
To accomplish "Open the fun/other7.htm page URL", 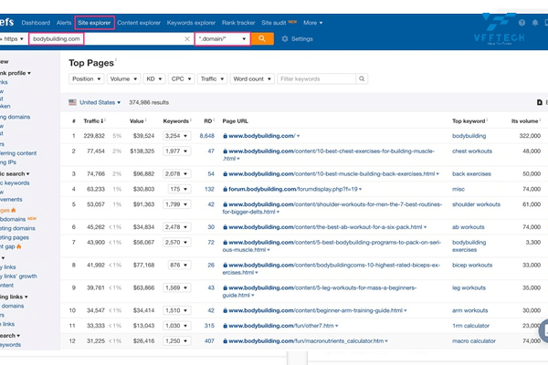I will click(281, 326).
